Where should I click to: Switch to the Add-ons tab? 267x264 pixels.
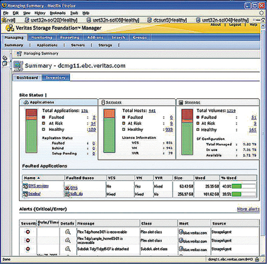(95, 38)
